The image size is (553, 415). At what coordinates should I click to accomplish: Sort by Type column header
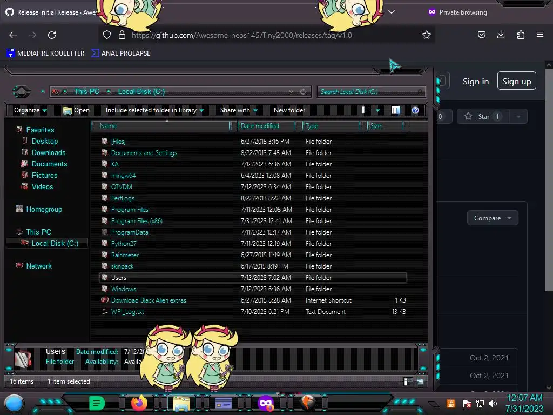point(331,126)
